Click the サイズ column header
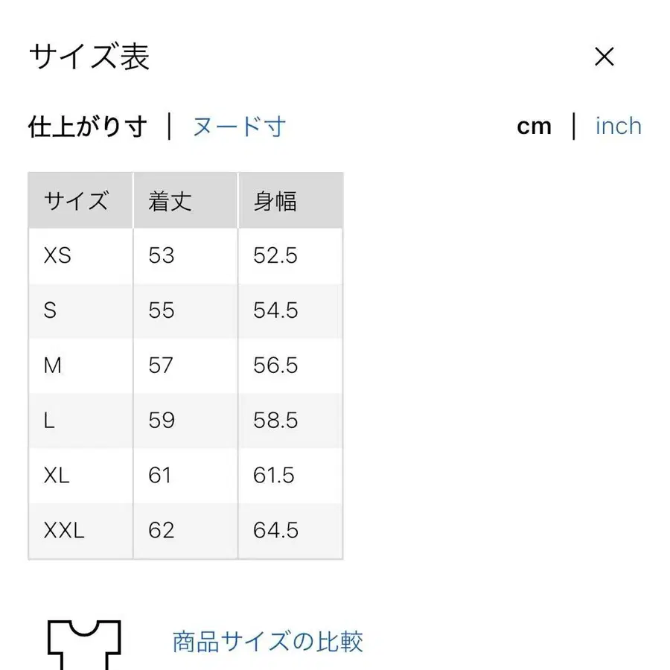This screenshot has height=670, width=670. (77, 200)
